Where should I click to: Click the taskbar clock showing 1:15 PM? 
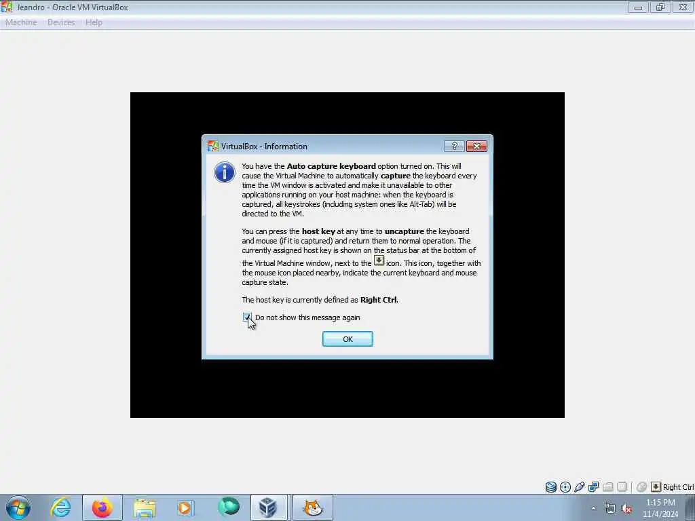tap(660, 508)
